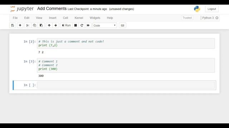Paste cells below icon
The height and width of the screenshot is (128, 229).
click(41, 25)
